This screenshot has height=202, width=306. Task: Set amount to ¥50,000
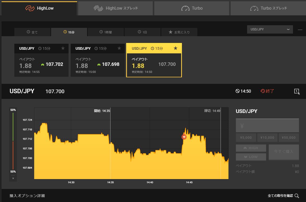coord(289,137)
